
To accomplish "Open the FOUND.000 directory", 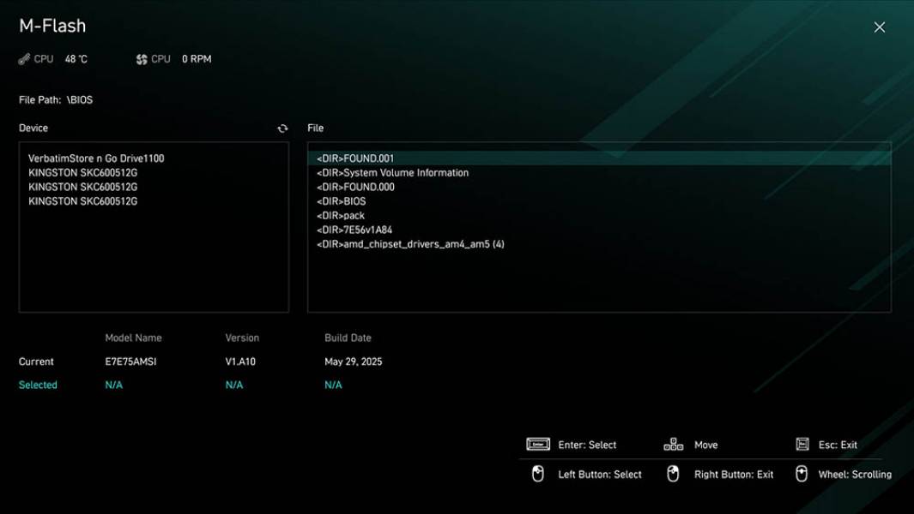I will coord(355,187).
